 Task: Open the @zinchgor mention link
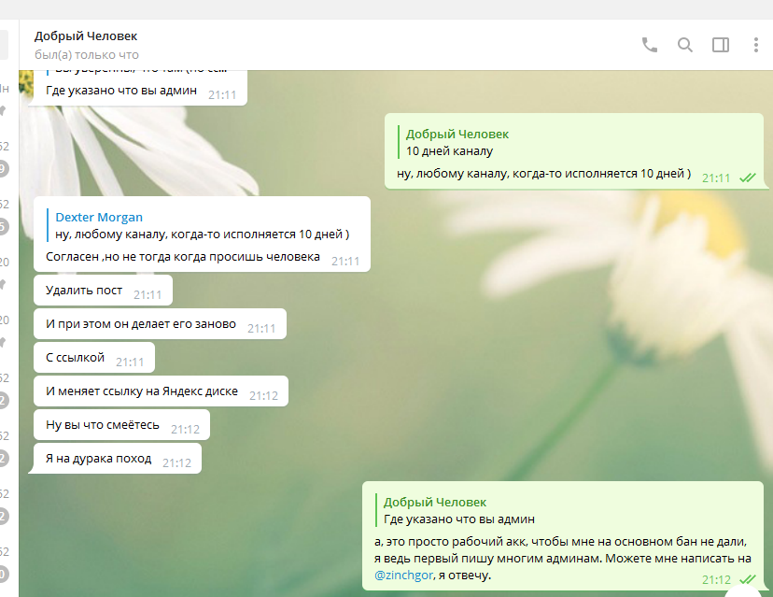[403, 575]
